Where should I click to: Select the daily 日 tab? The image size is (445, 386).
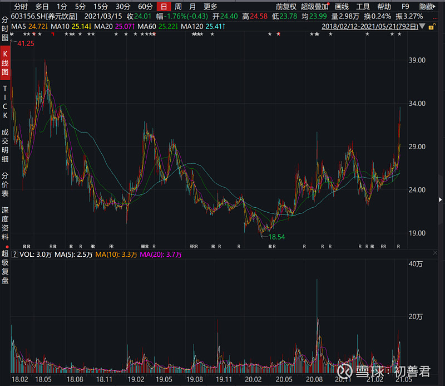pos(164,7)
